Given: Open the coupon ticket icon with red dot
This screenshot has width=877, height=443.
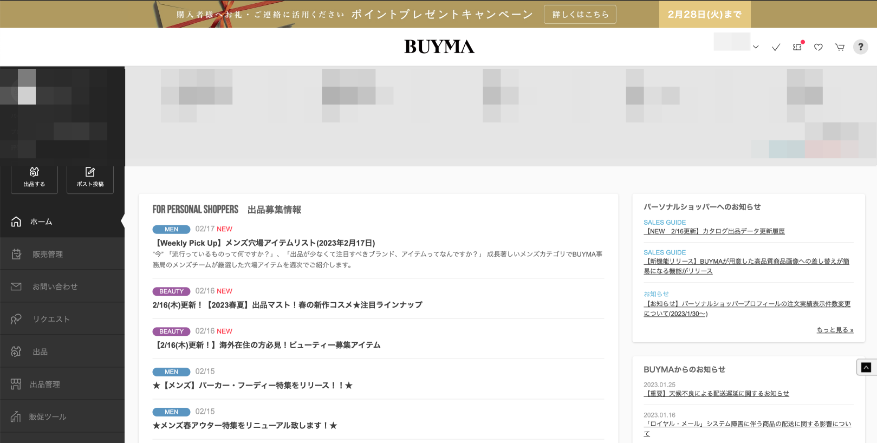Looking at the screenshot, I should coord(797,47).
